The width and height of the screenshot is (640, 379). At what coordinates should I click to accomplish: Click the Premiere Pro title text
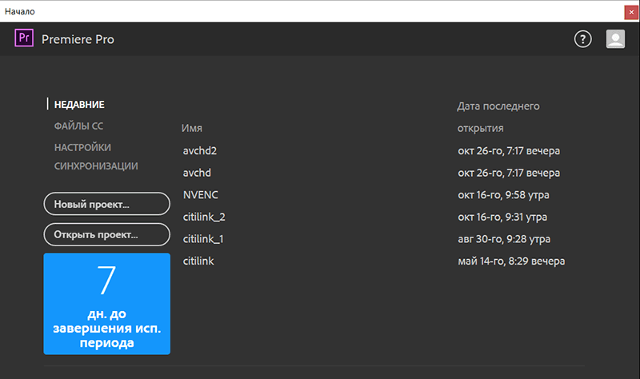(78, 39)
